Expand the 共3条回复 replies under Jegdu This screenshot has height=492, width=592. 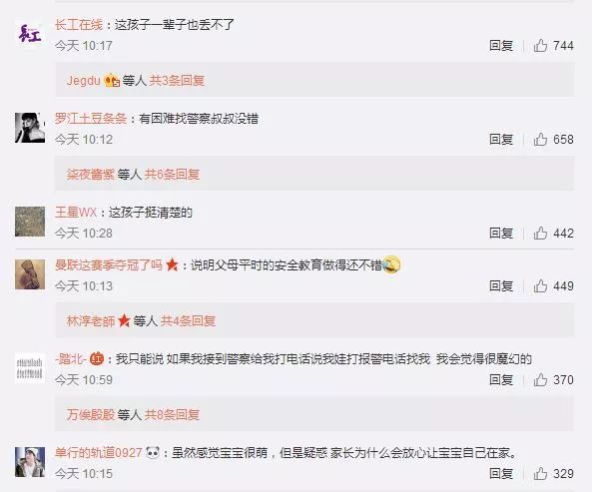click(x=177, y=81)
